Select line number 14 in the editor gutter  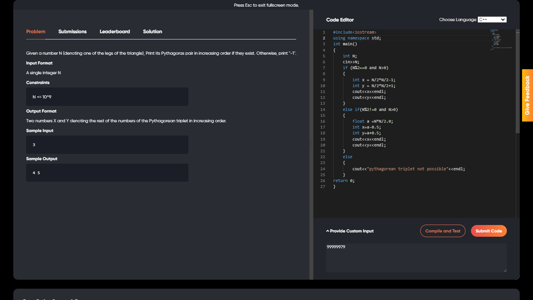323,109
